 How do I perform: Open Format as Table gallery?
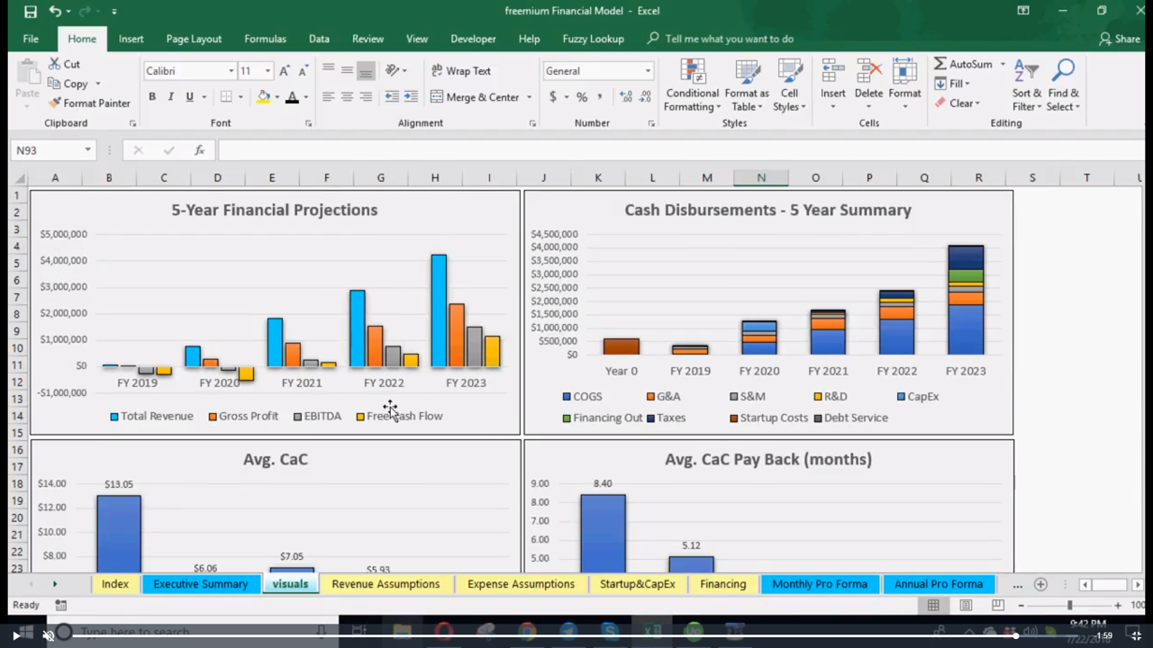pyautogui.click(x=747, y=86)
